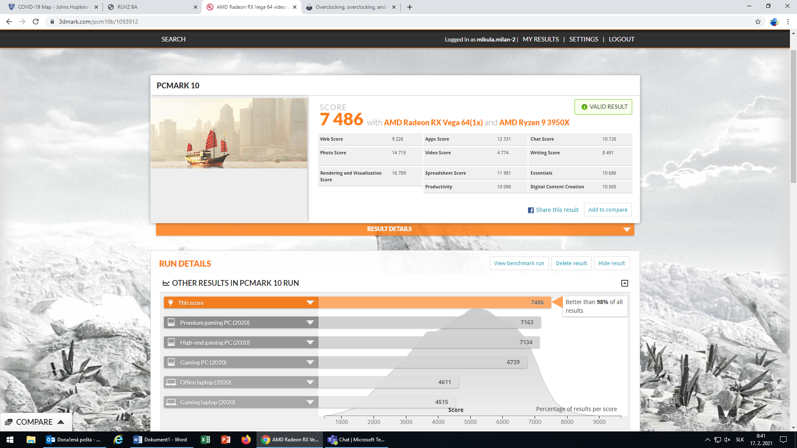Expand High-end gaming PC (2020) dropdown
This screenshot has width=797, height=448.
310,342
